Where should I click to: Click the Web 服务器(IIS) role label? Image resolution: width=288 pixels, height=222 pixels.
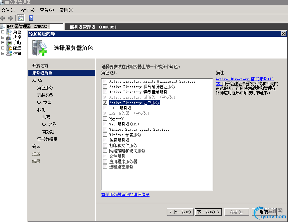124,124
